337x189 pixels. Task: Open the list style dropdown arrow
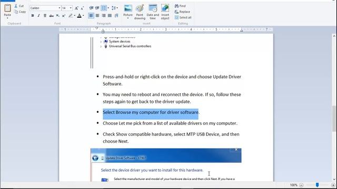[x=108, y=8]
